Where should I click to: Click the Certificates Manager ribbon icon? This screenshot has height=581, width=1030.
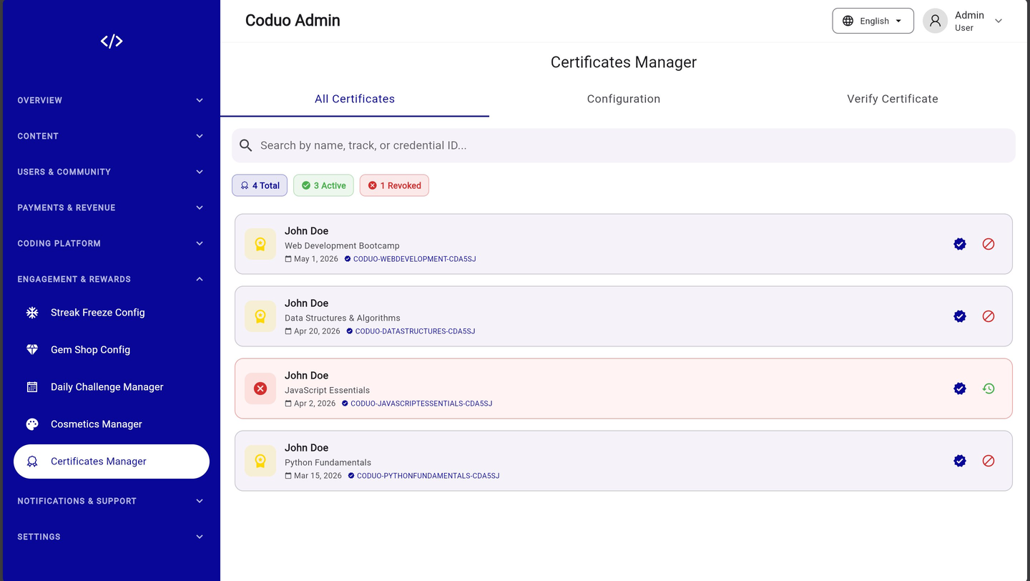32,462
